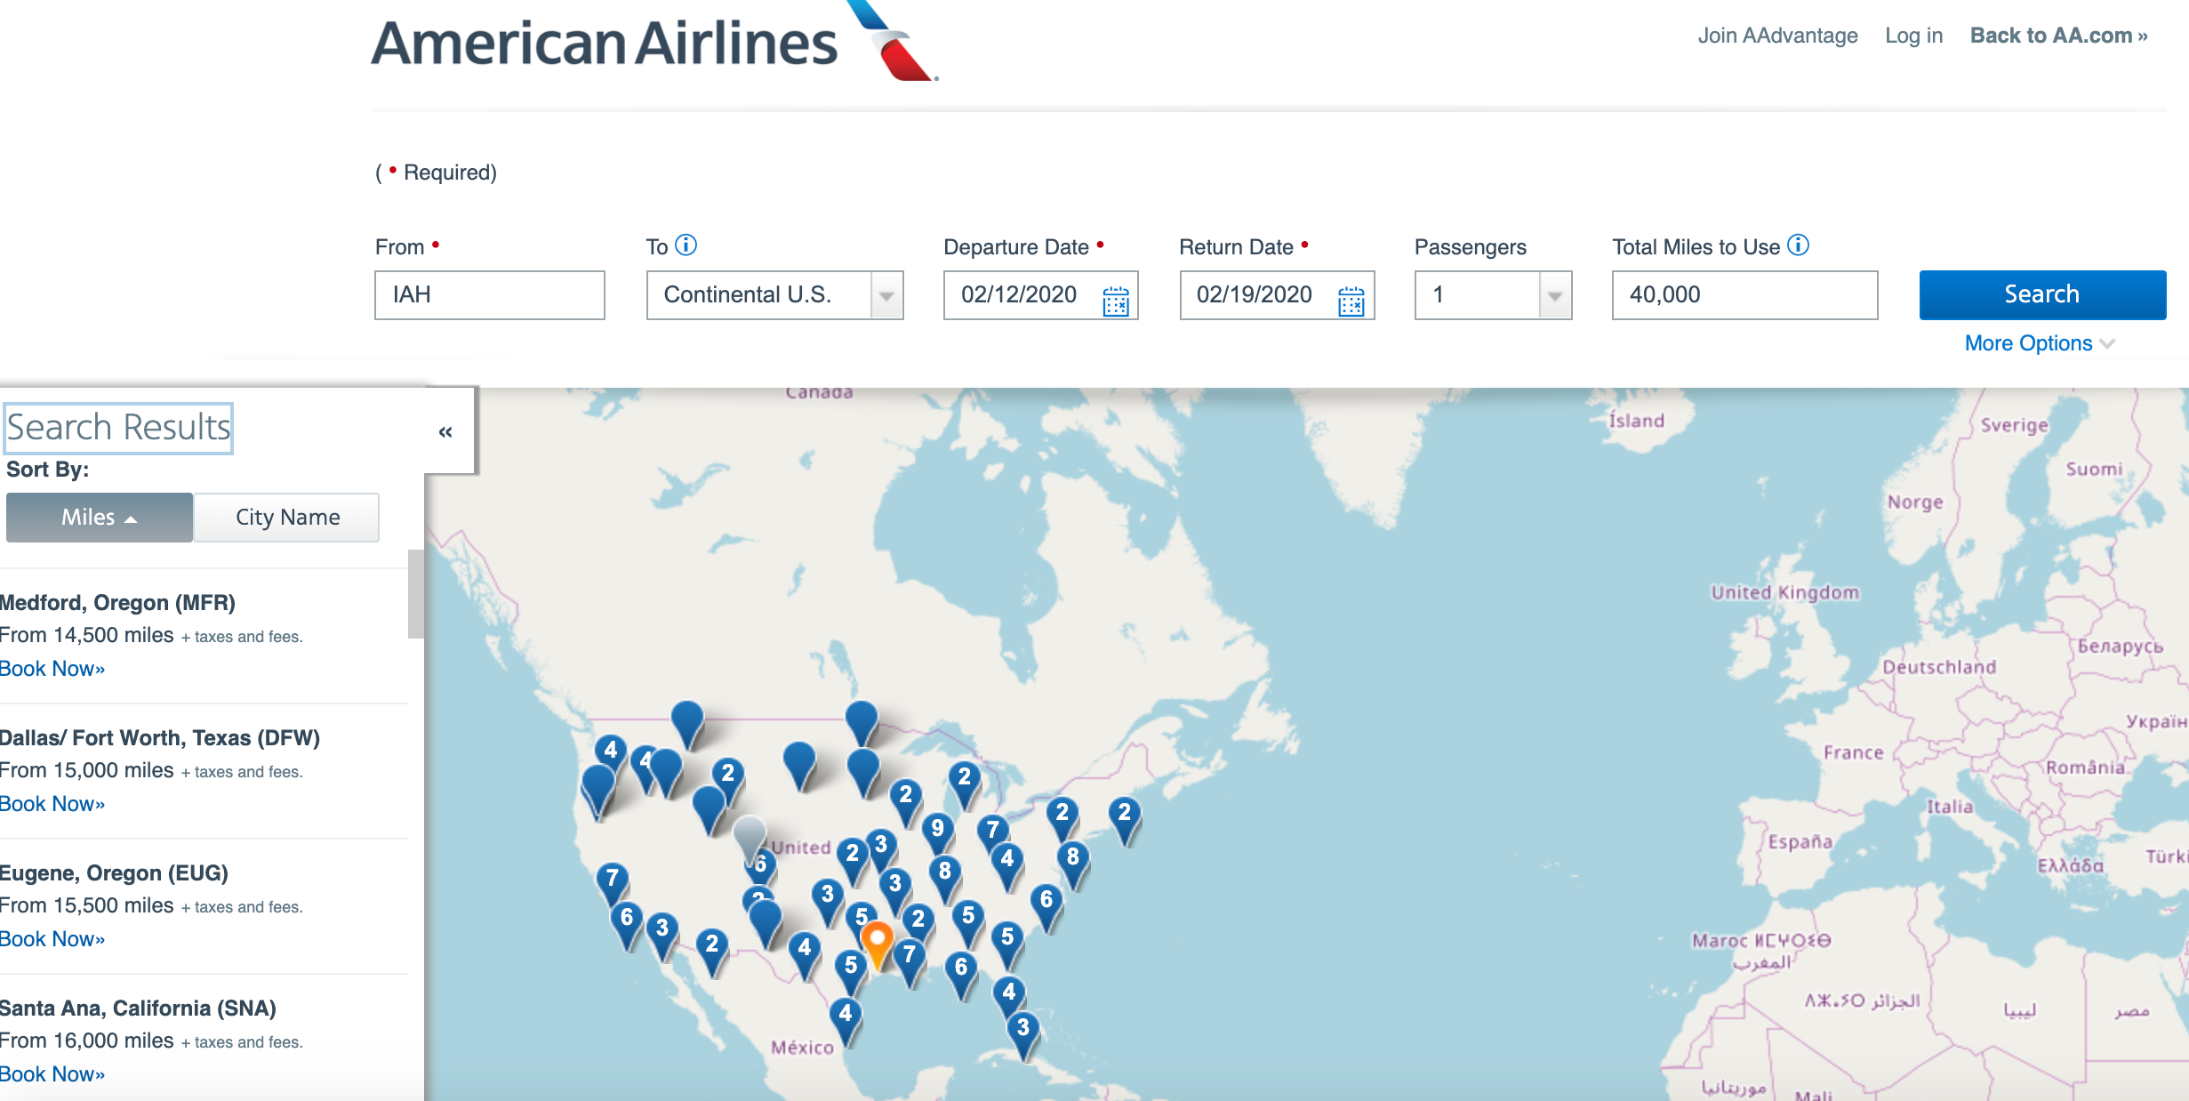Click the From airport input field
Viewport: 2189px width, 1101px height.
point(490,295)
